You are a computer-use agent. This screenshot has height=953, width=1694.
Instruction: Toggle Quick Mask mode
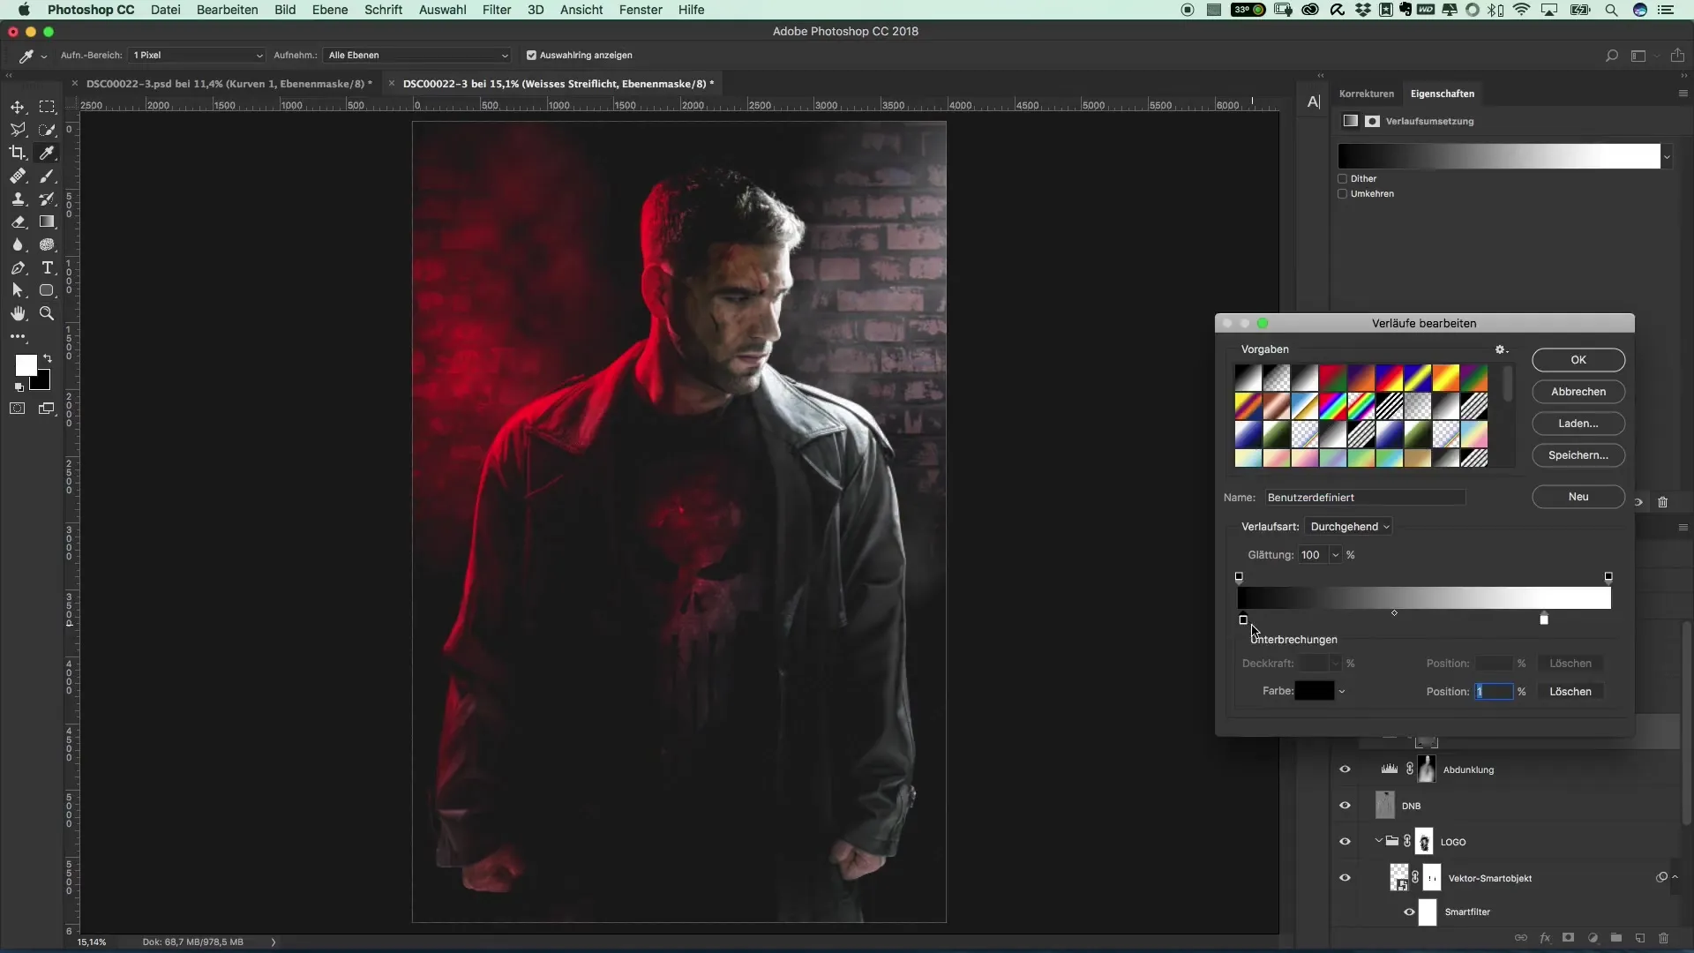(18, 409)
